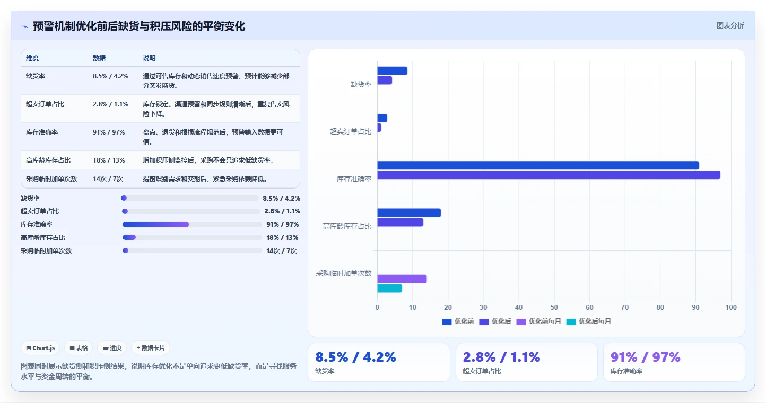
Task: Click 18% / 13% beside progress bar
Action: tap(282, 238)
